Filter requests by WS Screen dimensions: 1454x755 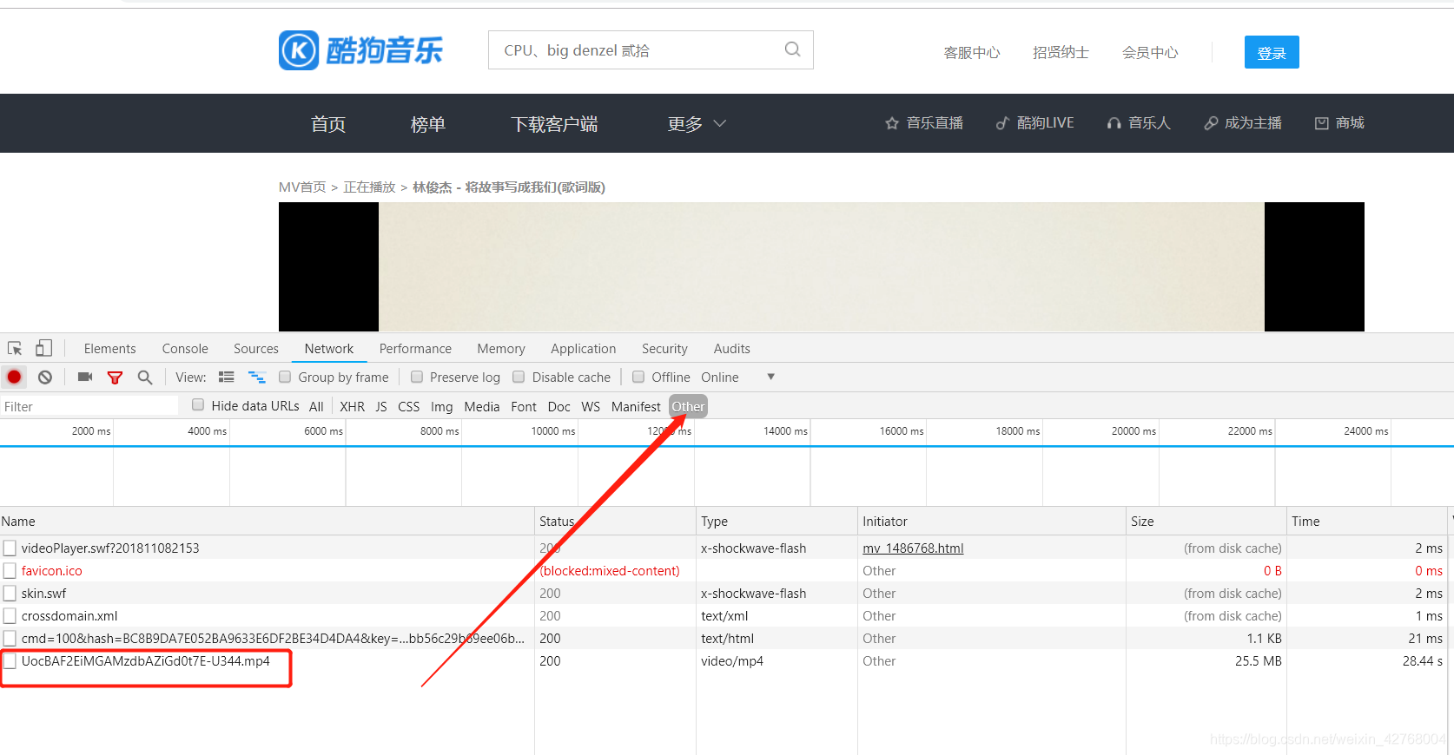click(591, 406)
